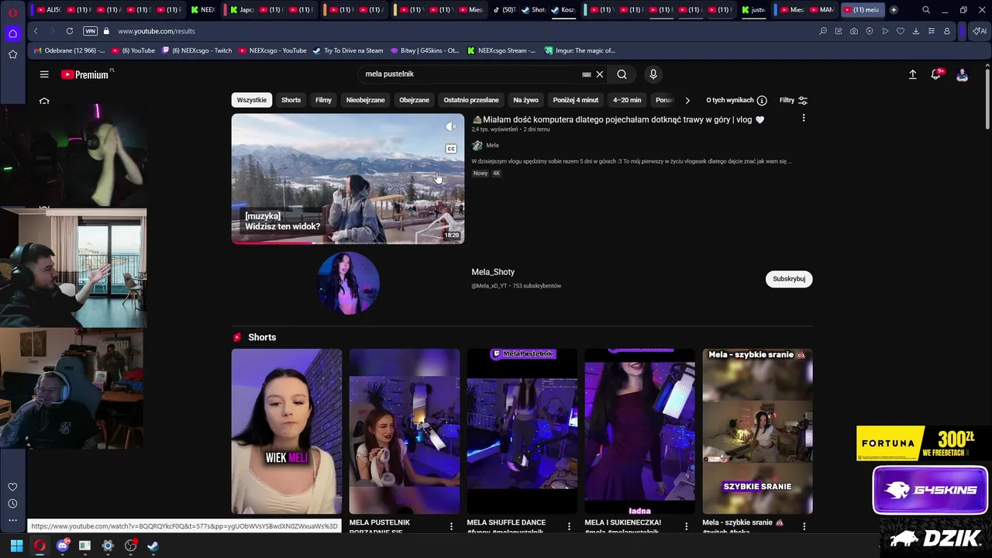This screenshot has width=992, height=558.
Task: Open options for MELA SHUFFLE DANCE short
Action: [x=569, y=526]
